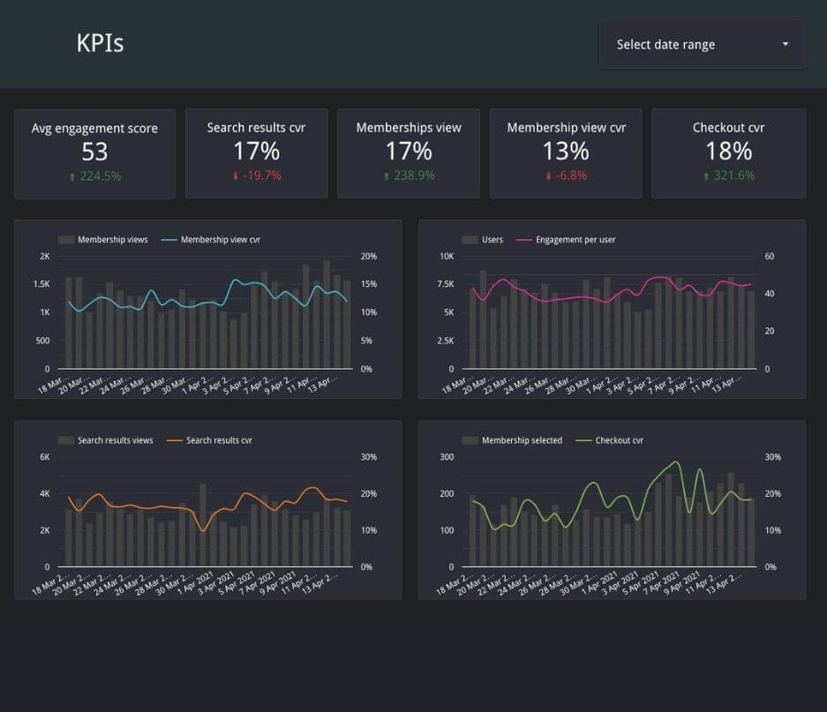Click the 60 right axis label on users chart
This screenshot has height=712, width=827.
(x=770, y=257)
